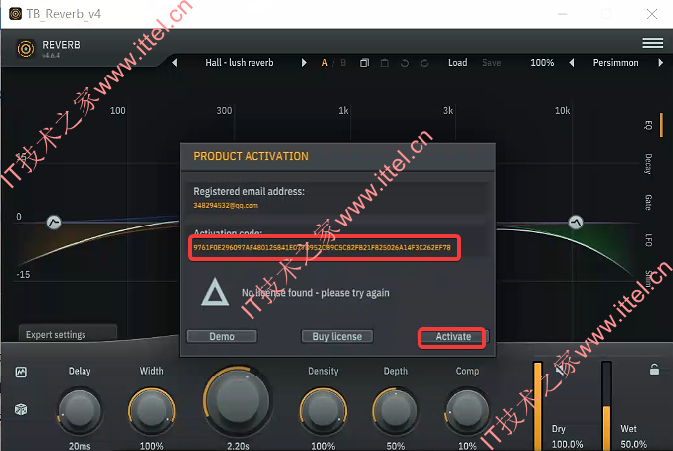Screen dimensions: 673x451
Task: Switch to preset slot A
Action: [x=324, y=63]
